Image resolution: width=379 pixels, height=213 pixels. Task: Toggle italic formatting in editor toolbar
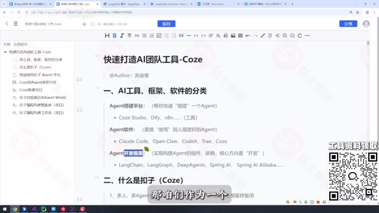[x=122, y=35]
